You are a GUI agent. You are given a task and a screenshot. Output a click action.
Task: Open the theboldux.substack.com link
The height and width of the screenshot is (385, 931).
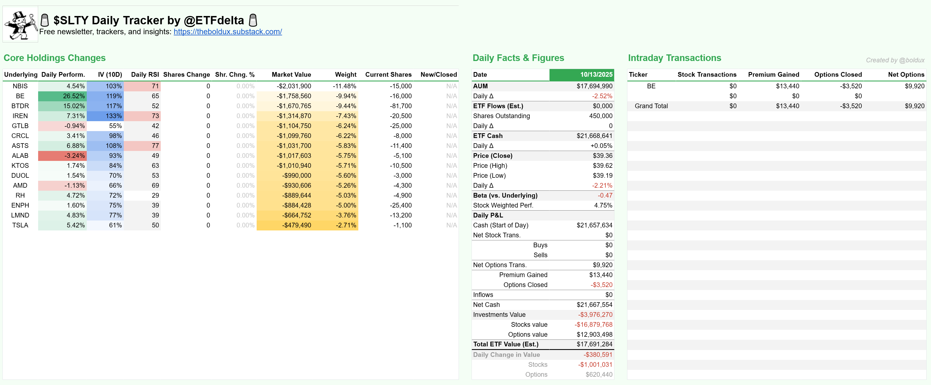(x=228, y=32)
